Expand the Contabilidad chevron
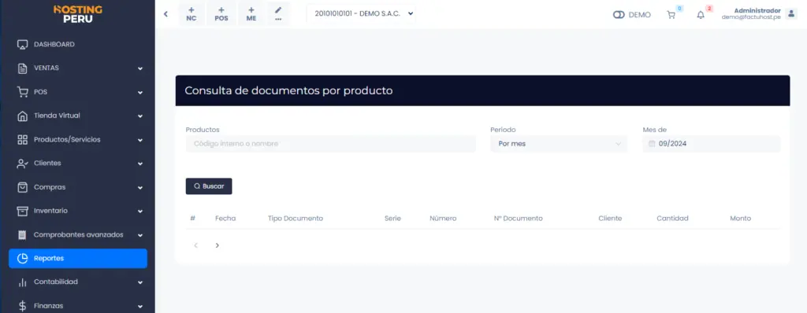 [140, 282]
